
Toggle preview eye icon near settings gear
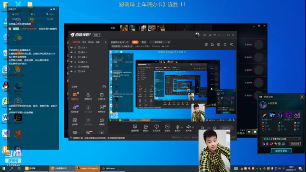208,128
